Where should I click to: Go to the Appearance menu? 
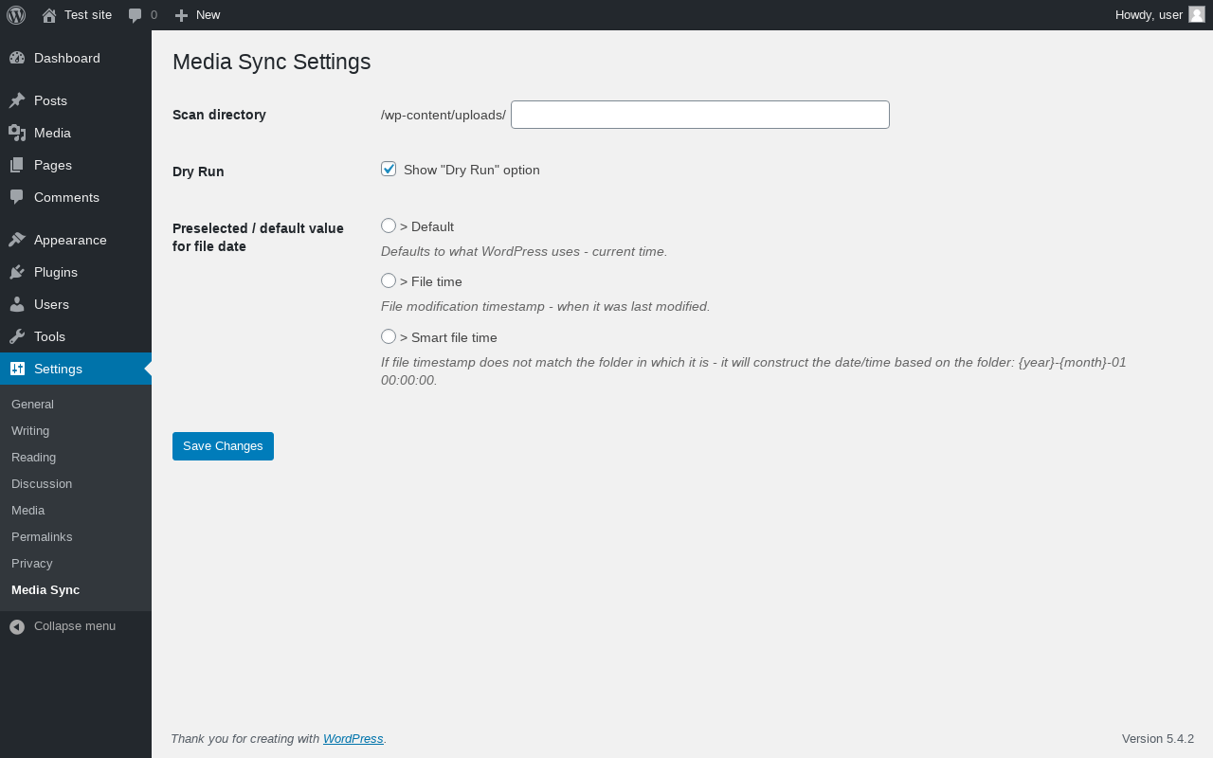click(x=76, y=240)
